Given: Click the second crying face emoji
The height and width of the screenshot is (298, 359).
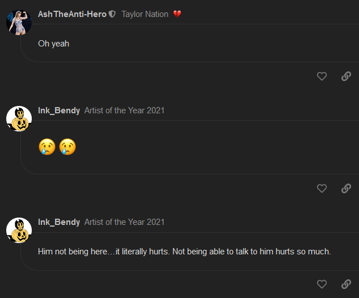Looking at the screenshot, I should click(x=67, y=146).
